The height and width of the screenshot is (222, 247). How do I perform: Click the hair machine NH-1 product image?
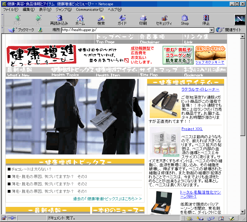164,202
